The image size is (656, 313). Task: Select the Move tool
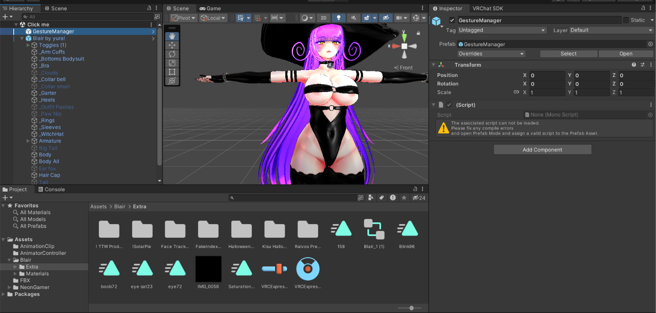point(172,45)
